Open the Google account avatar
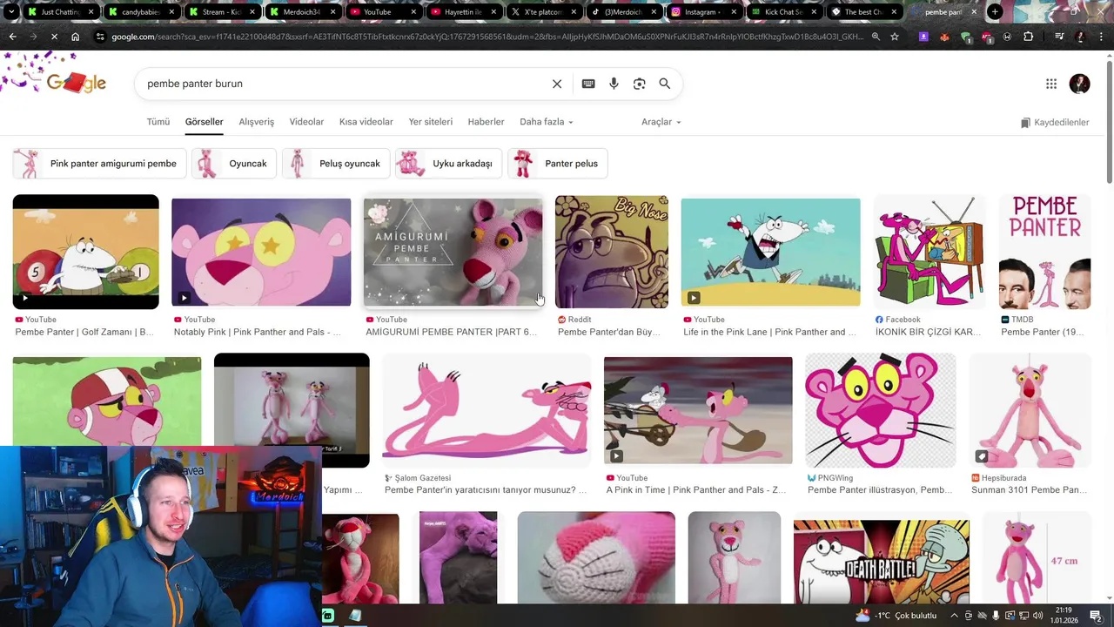The image size is (1114, 627). coord(1079,84)
